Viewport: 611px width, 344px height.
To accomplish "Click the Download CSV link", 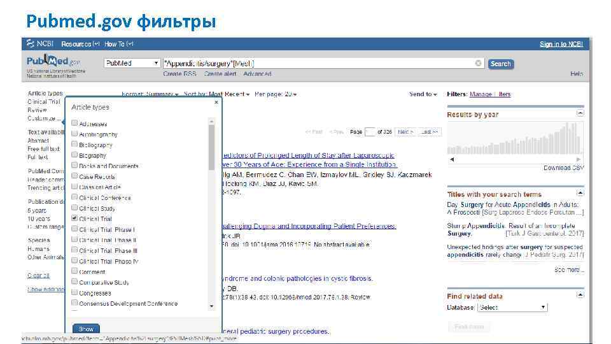I will (563, 168).
